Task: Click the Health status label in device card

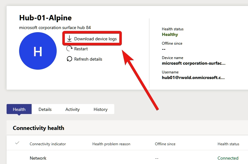Action: tap(173, 29)
